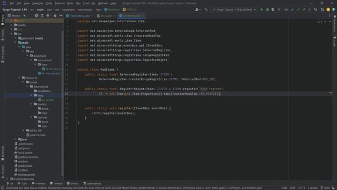Open the Navigate menu
The image size is (337, 190).
coord(37,3)
